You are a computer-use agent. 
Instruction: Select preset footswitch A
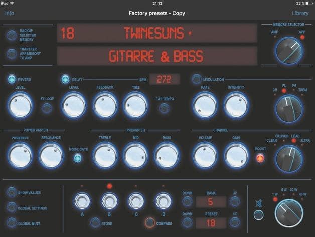click(x=82, y=201)
